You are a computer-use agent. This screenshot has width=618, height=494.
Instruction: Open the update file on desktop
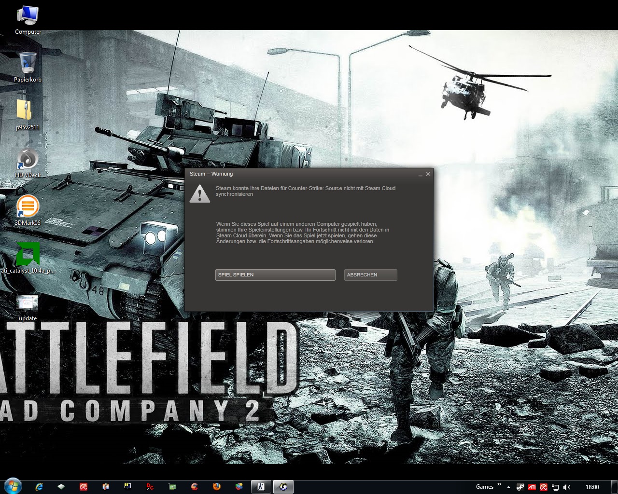28,302
